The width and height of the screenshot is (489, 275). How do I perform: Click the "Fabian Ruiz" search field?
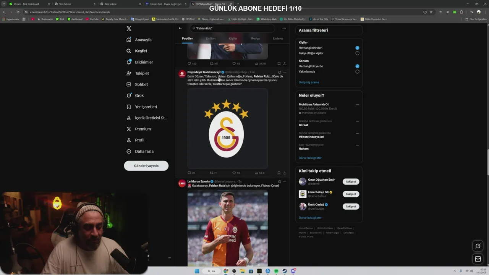pos(232,28)
